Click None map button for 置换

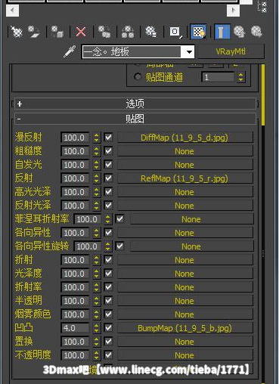point(184,342)
